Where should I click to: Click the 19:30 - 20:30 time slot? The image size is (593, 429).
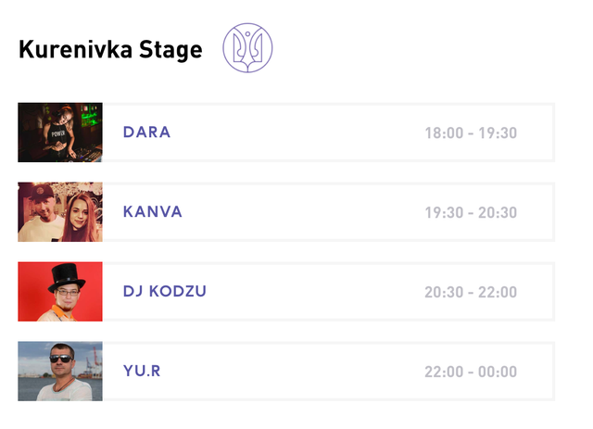tap(471, 212)
